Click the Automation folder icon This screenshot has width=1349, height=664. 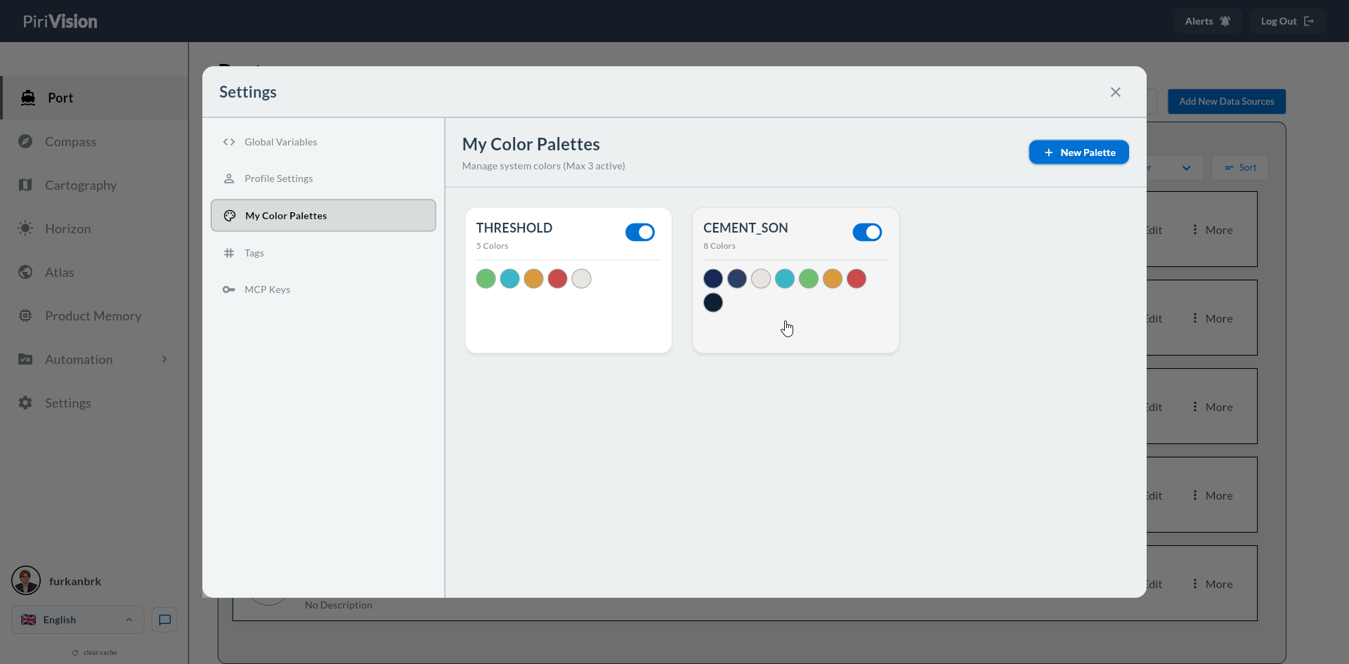(25, 359)
